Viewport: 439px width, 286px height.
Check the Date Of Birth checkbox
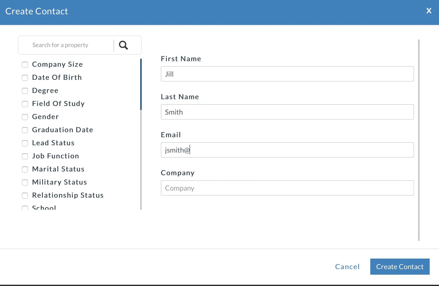(25, 78)
